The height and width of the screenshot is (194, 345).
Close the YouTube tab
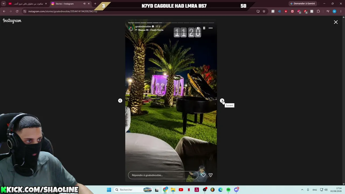(46, 4)
